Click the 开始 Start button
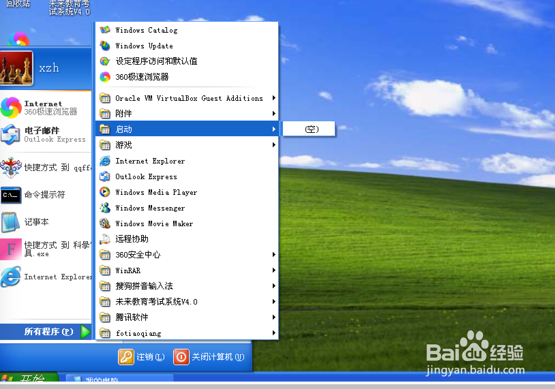This screenshot has width=555, height=389. (29, 377)
